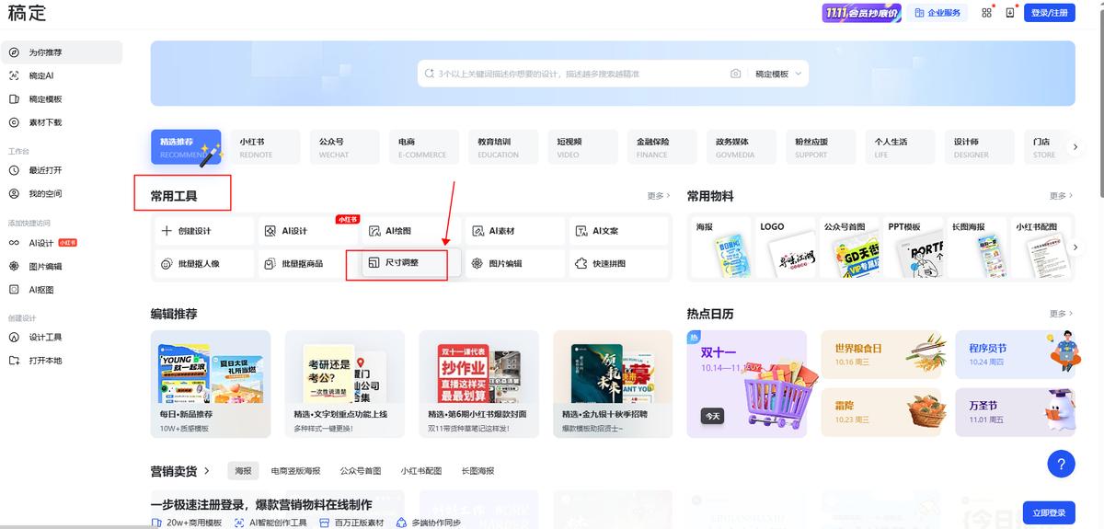Open the AI绘图 tool
Viewport: 1104px width, 529px height.
(411, 231)
